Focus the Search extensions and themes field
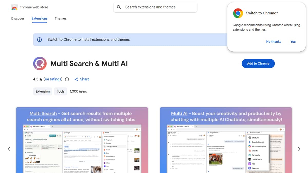Viewport: 308px width, 173px height. (155, 7)
